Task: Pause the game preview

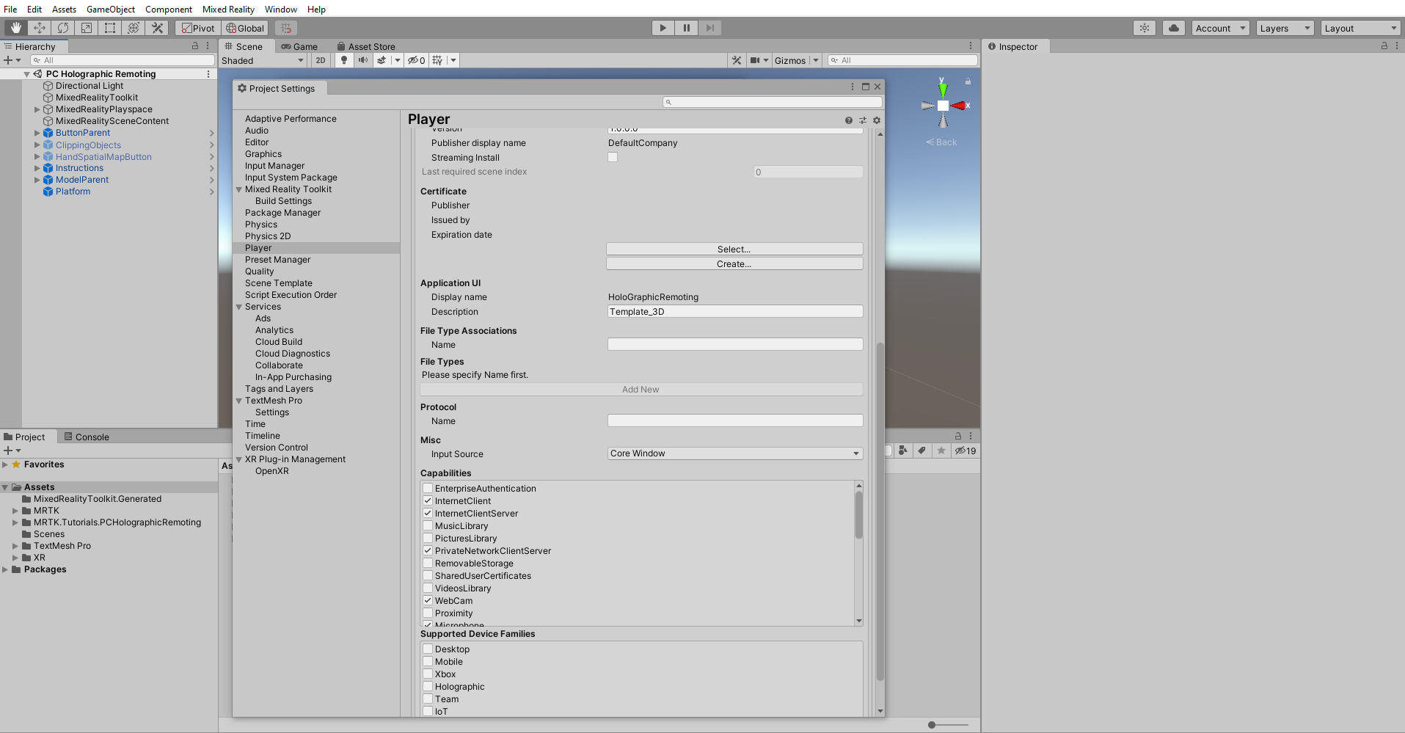Action: tap(687, 28)
